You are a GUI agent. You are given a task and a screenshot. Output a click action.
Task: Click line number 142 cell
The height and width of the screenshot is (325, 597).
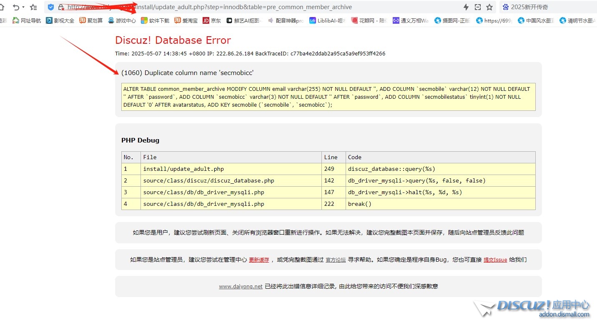pos(334,180)
